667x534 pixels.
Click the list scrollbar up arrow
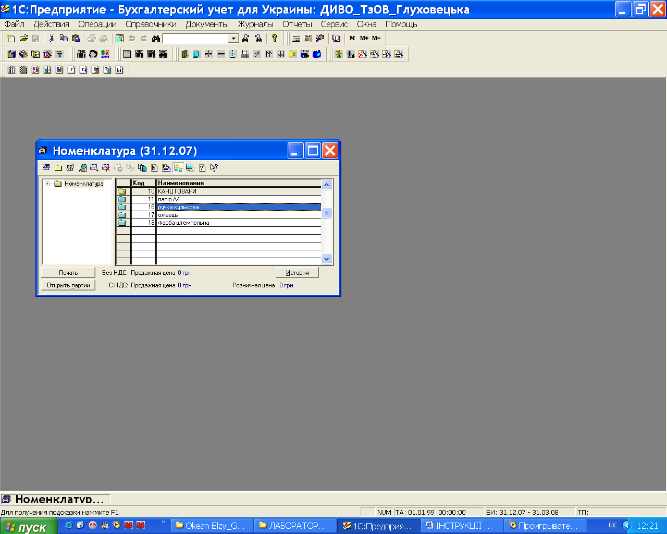(x=327, y=185)
